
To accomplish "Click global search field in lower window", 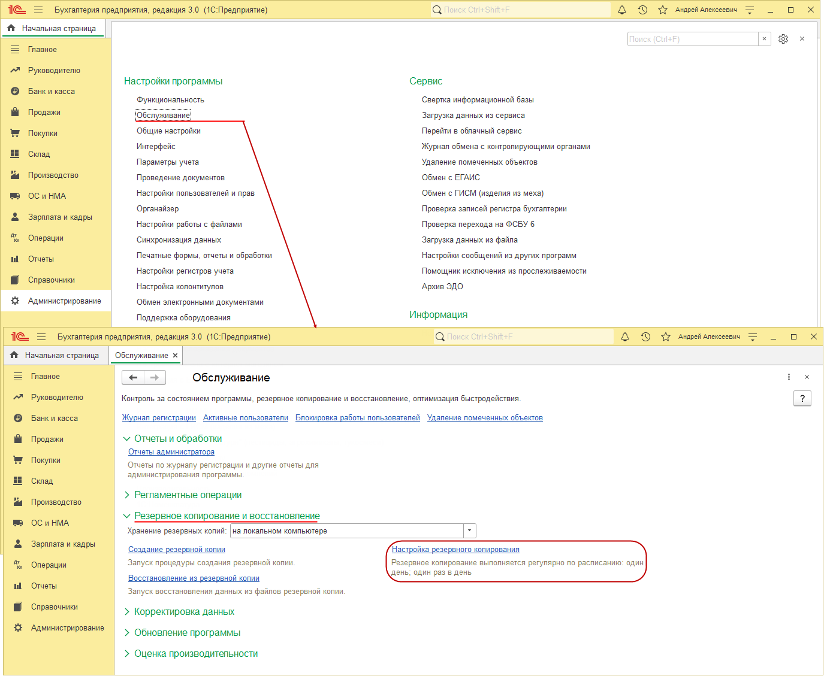I will pos(524,337).
